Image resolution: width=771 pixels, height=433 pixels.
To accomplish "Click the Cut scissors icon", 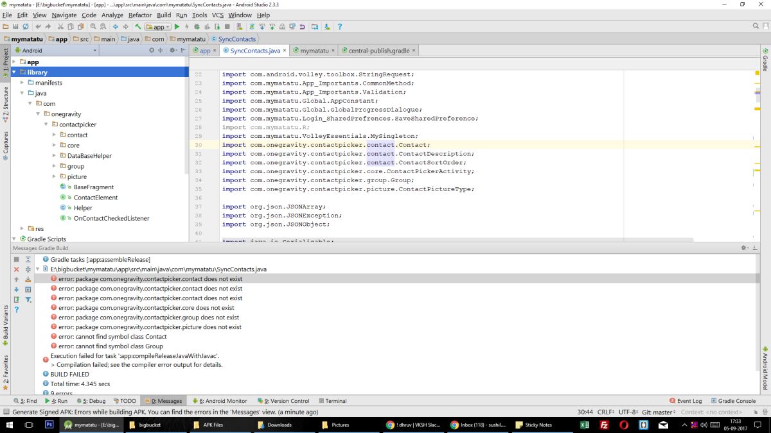I will click(60, 27).
